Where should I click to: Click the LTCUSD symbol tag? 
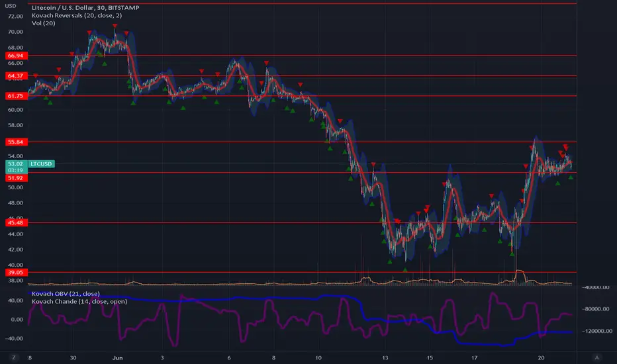41,163
